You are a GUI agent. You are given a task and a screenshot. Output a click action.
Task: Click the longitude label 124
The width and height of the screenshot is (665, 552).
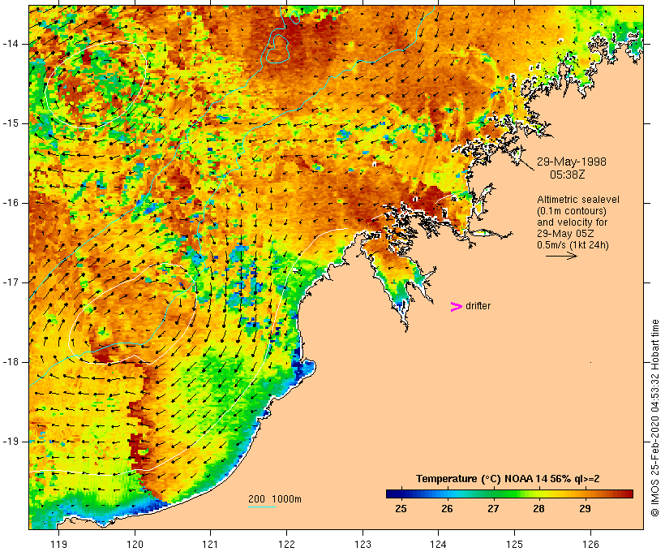(438, 544)
